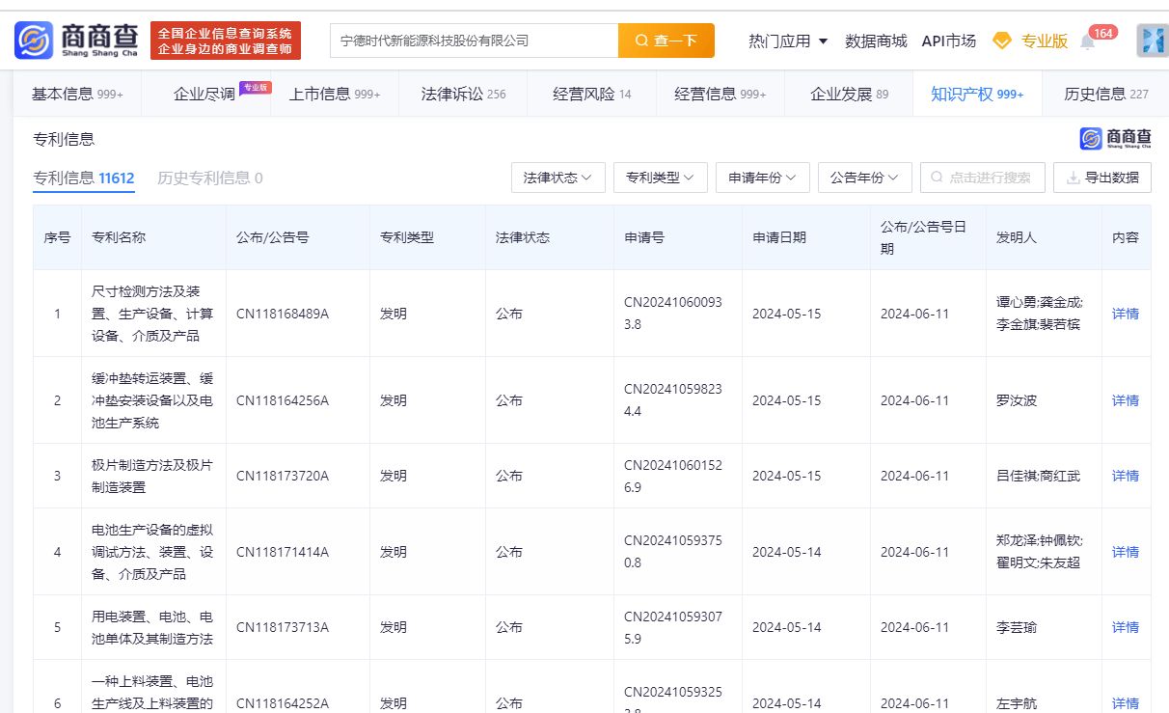Click the magnifier icon in the table search box
1169x713 pixels.
pos(937,178)
